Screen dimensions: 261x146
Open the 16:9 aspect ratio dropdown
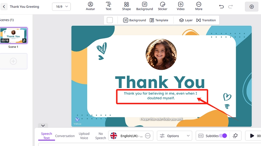[61, 7]
